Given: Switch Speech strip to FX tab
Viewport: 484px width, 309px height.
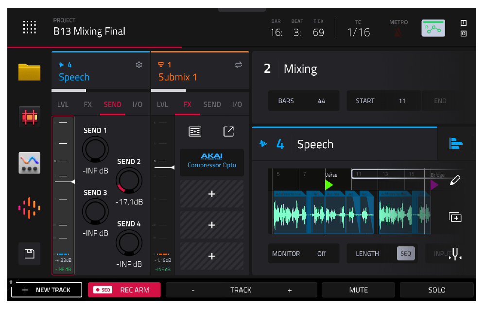Looking at the screenshot, I should point(87,104).
